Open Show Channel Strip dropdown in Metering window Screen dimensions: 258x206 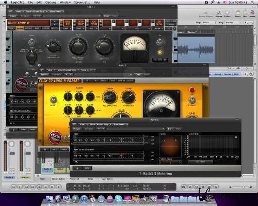pyautogui.click(x=100, y=124)
